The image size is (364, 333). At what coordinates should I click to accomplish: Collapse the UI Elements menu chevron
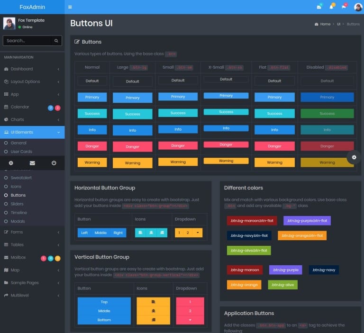[x=58, y=132]
